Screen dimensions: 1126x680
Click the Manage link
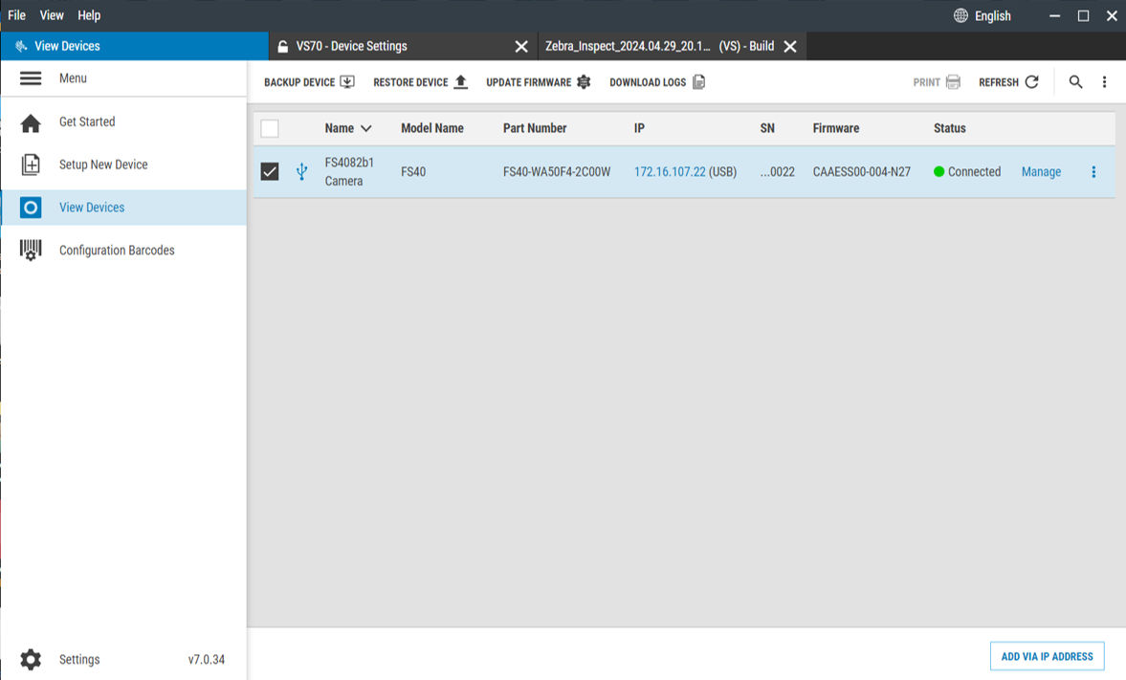[x=1041, y=171]
